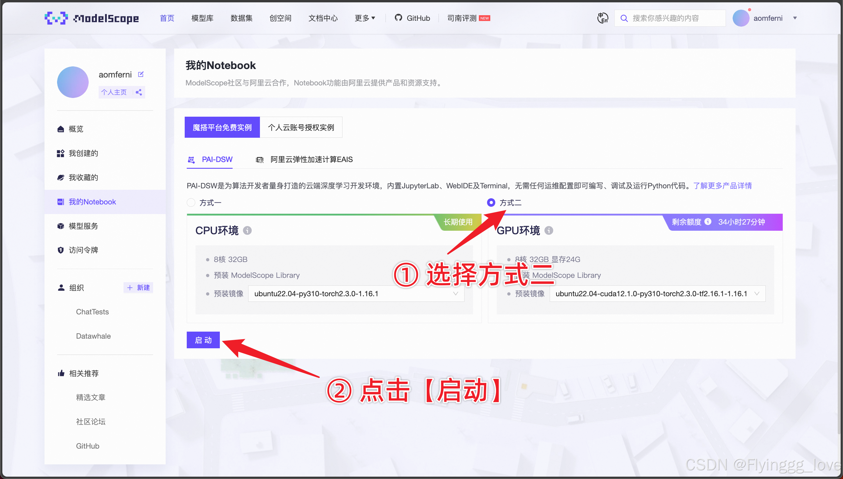The image size is (843, 479).
Task: Open 数据集 in the navbar
Action: pos(241,18)
